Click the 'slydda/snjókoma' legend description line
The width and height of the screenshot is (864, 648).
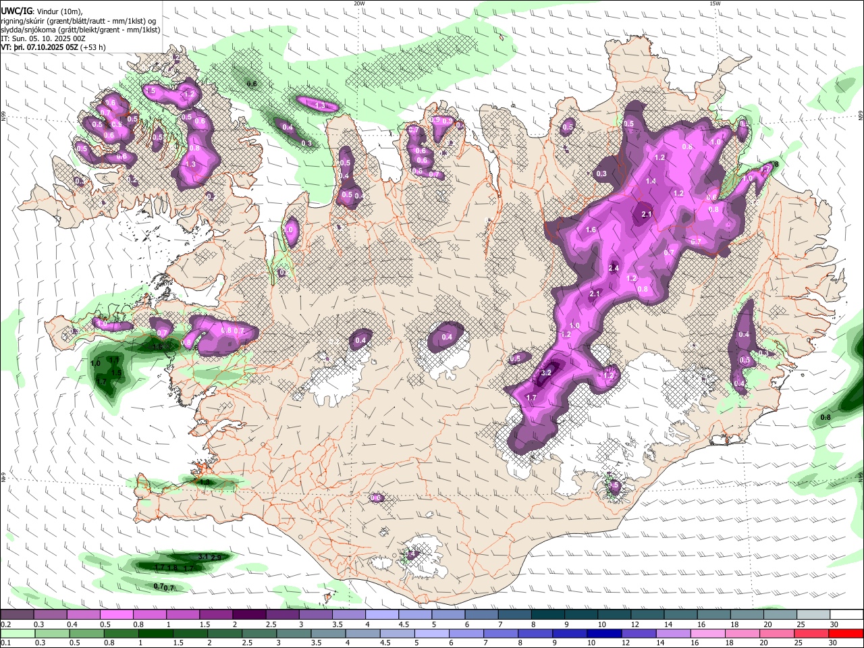pos(80,30)
